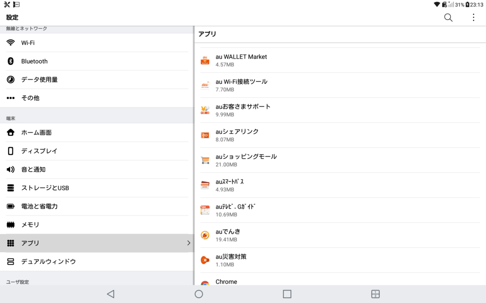This screenshot has width=486, height=303.
Task: Tap the その他 three-dots icon
Action: pos(10,98)
